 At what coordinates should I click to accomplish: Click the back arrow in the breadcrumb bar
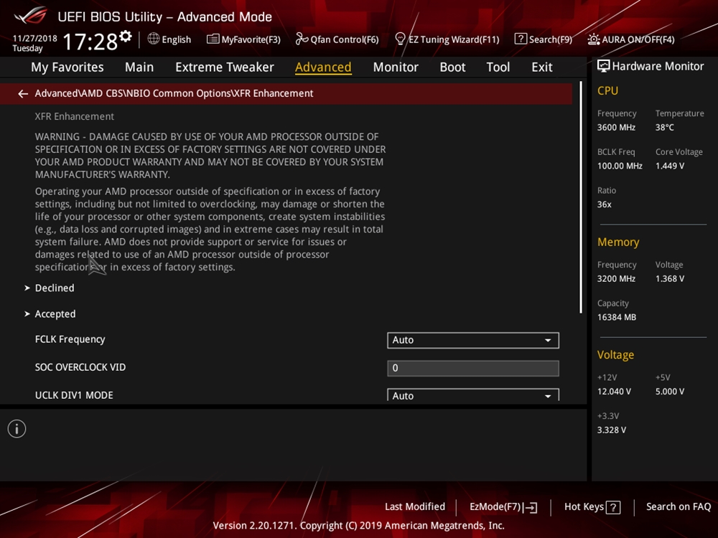[x=23, y=94]
